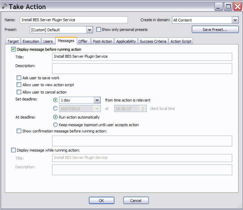Switch to Success Criteria tab
243x210 pixels.
click(153, 41)
